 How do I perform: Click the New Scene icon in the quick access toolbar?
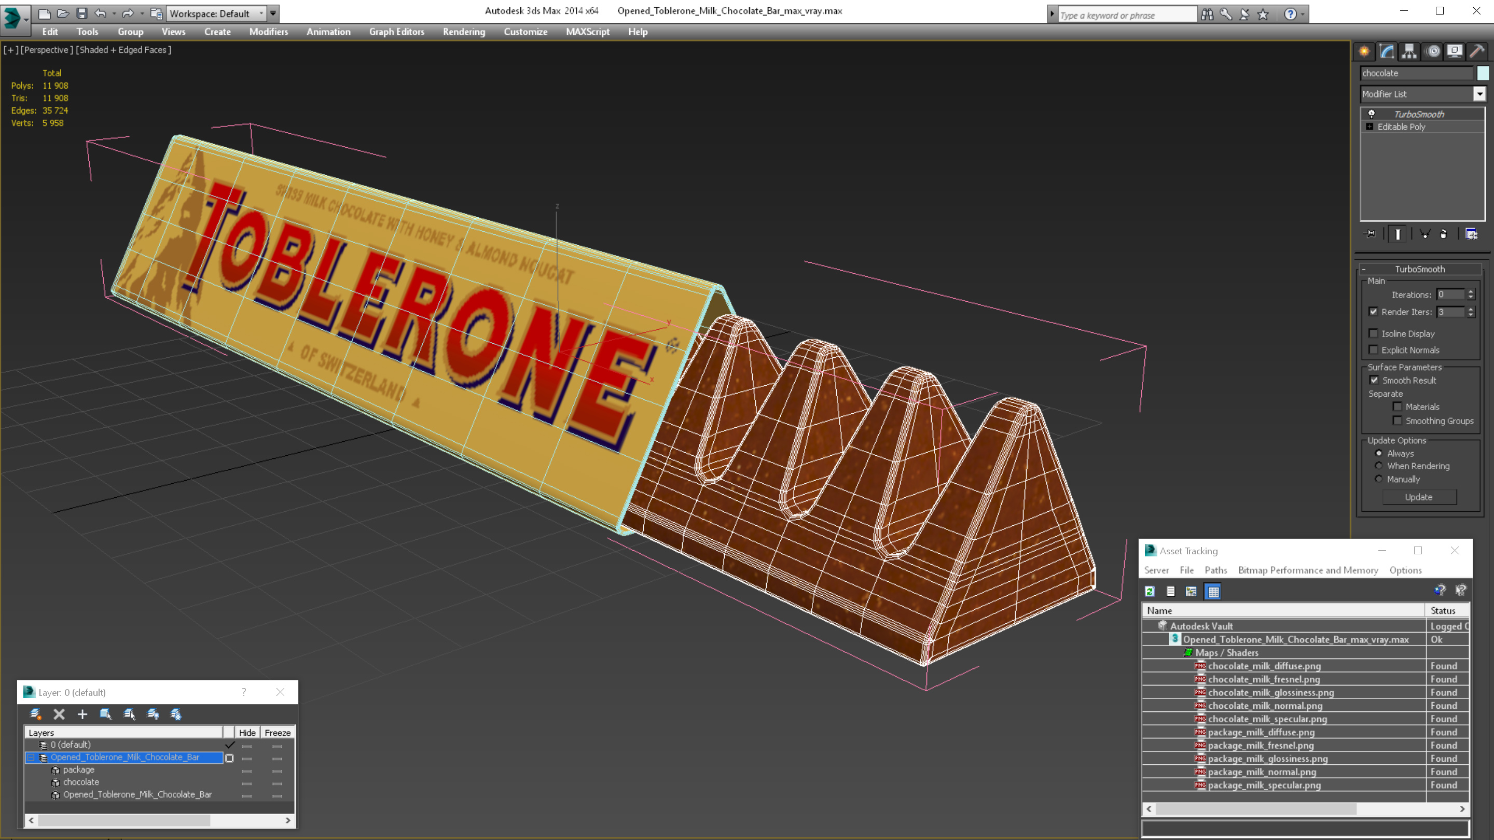tap(44, 13)
